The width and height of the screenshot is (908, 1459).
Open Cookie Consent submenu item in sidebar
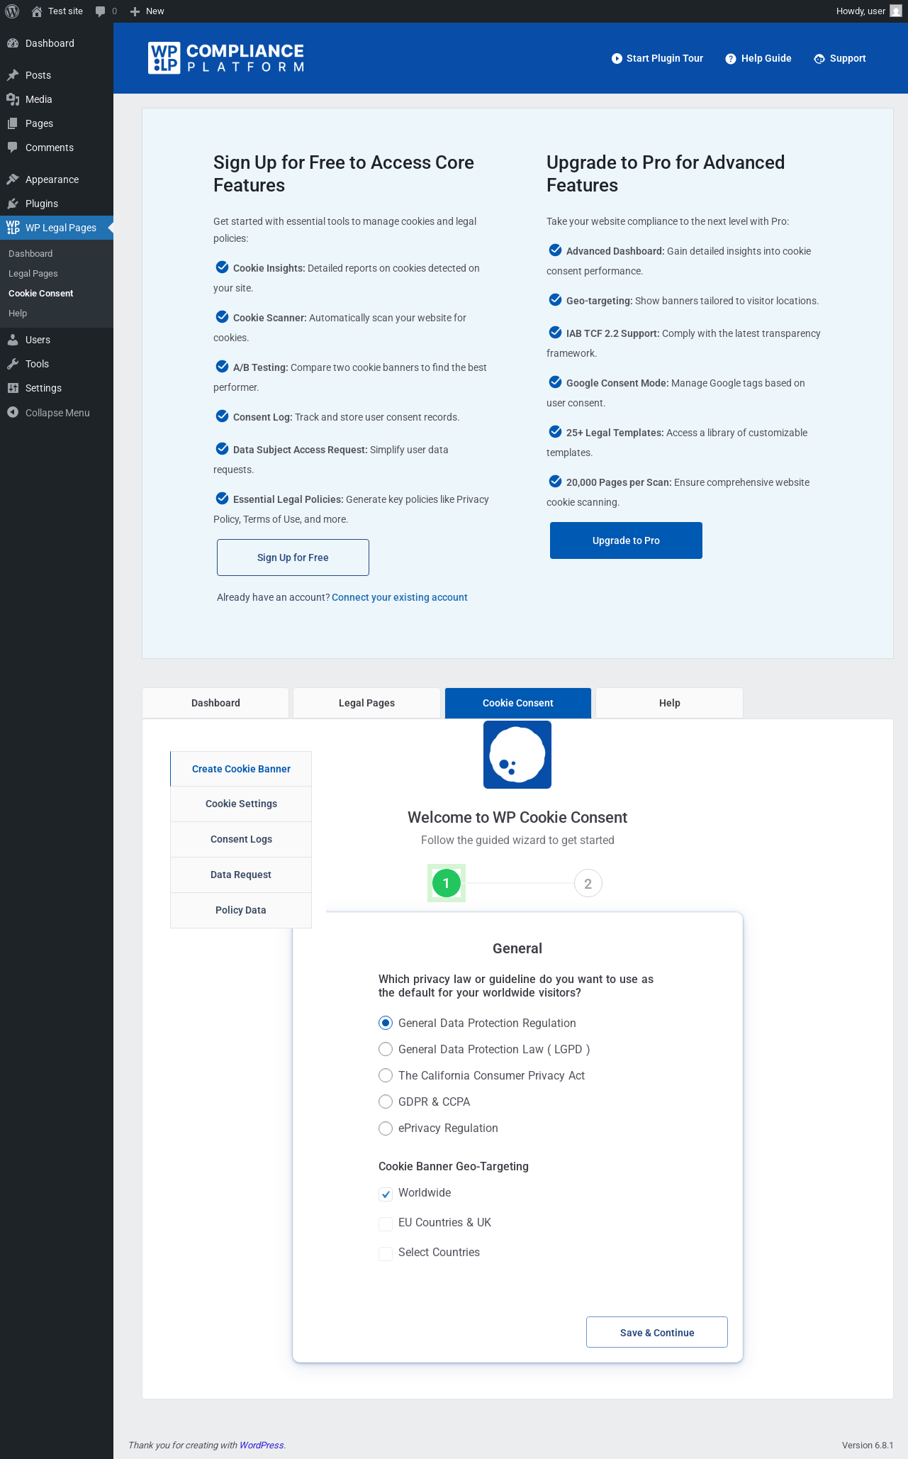click(57, 294)
